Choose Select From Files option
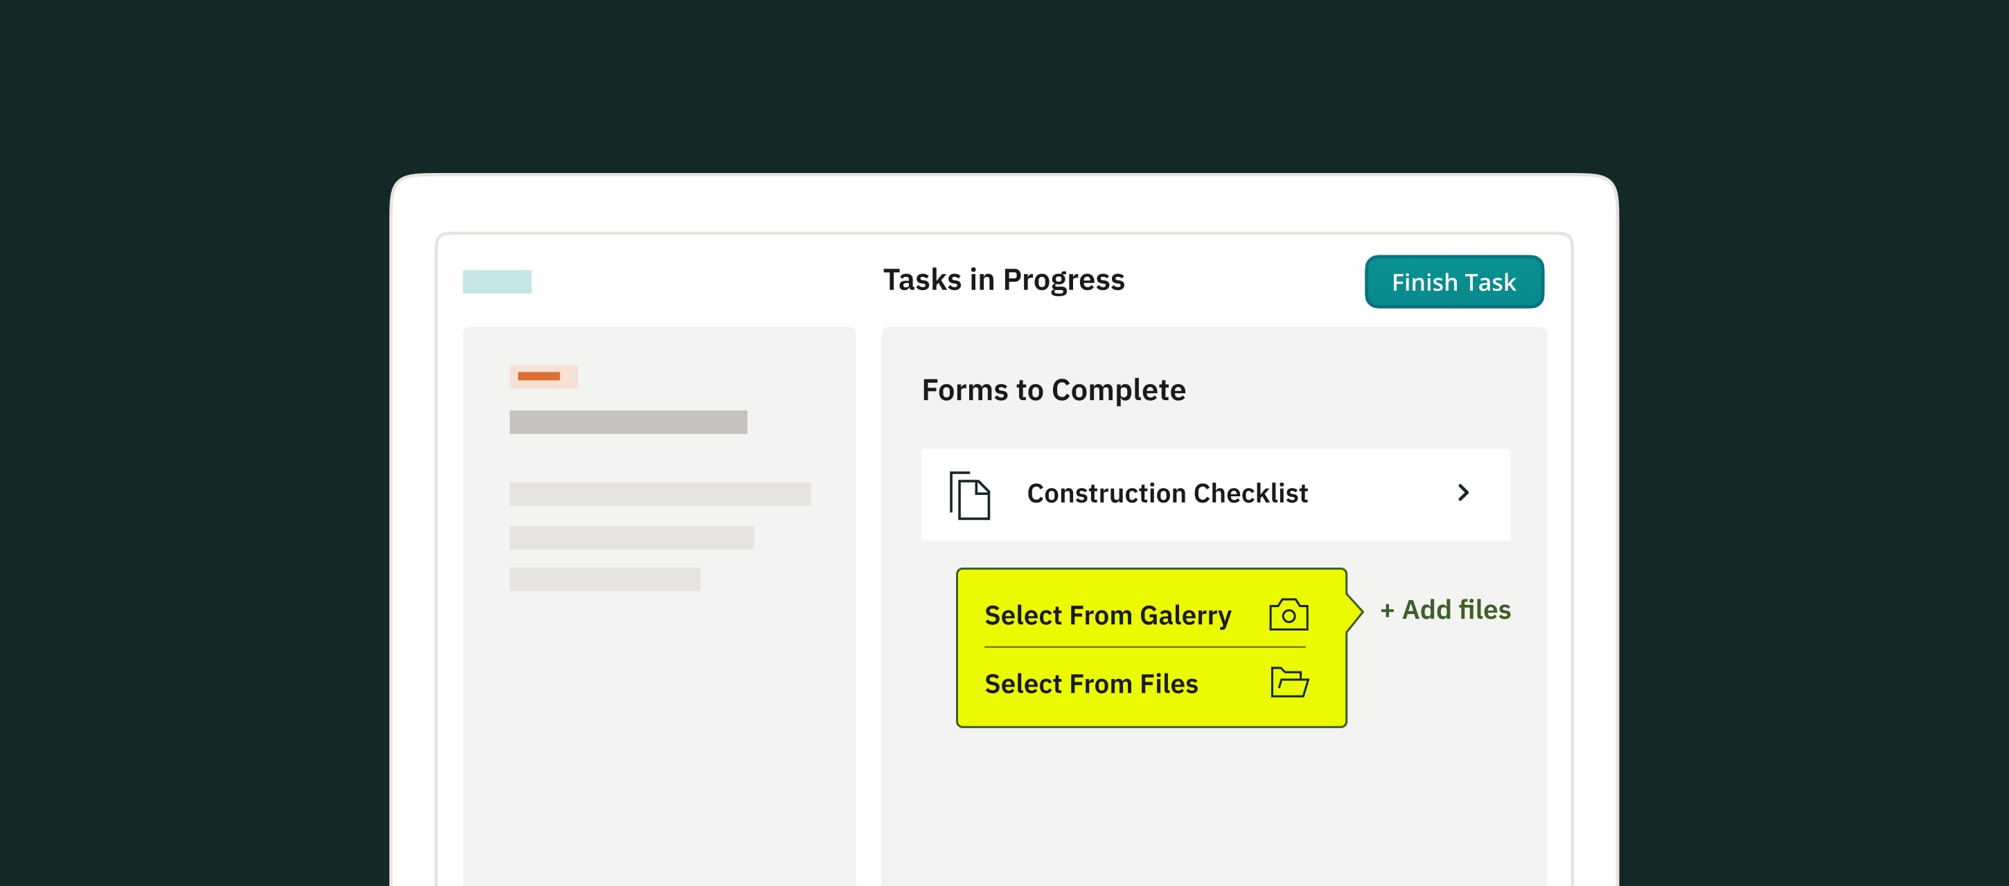Image resolution: width=2009 pixels, height=886 pixels. 1091,683
